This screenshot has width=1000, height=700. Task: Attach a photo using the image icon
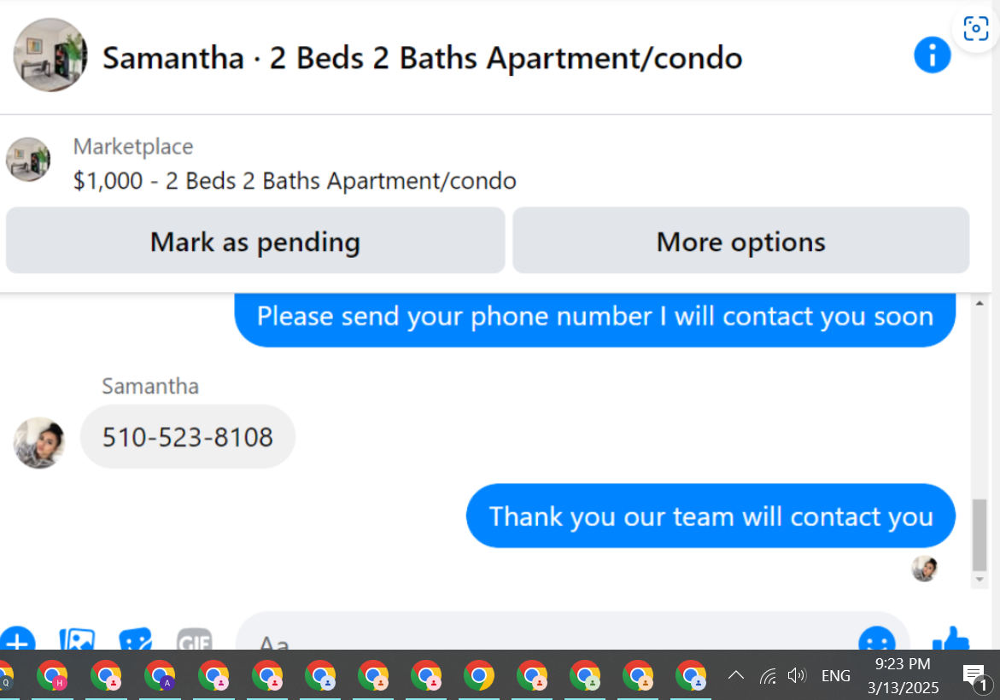pos(77,639)
